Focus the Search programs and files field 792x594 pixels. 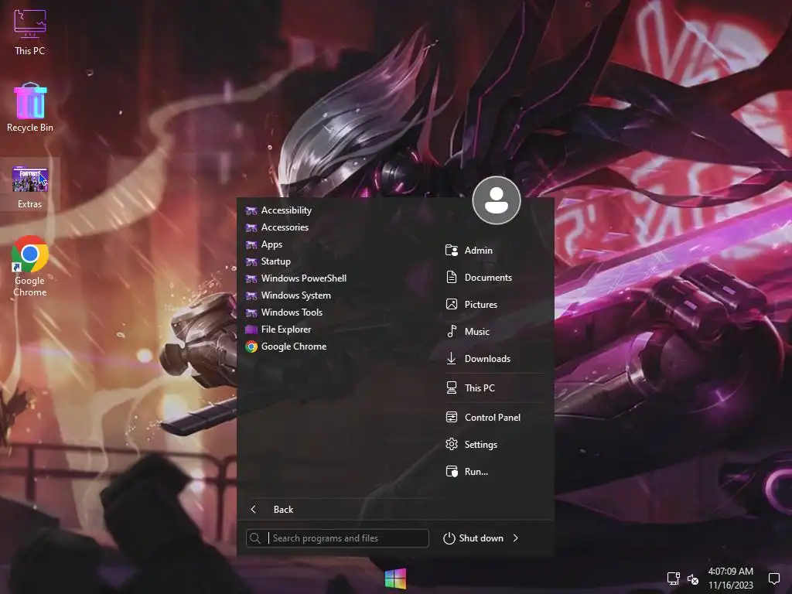point(337,538)
